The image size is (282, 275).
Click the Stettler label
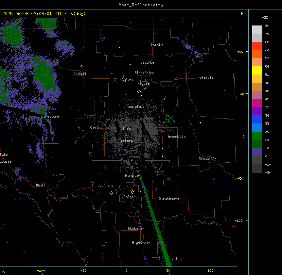[x=207, y=77]
